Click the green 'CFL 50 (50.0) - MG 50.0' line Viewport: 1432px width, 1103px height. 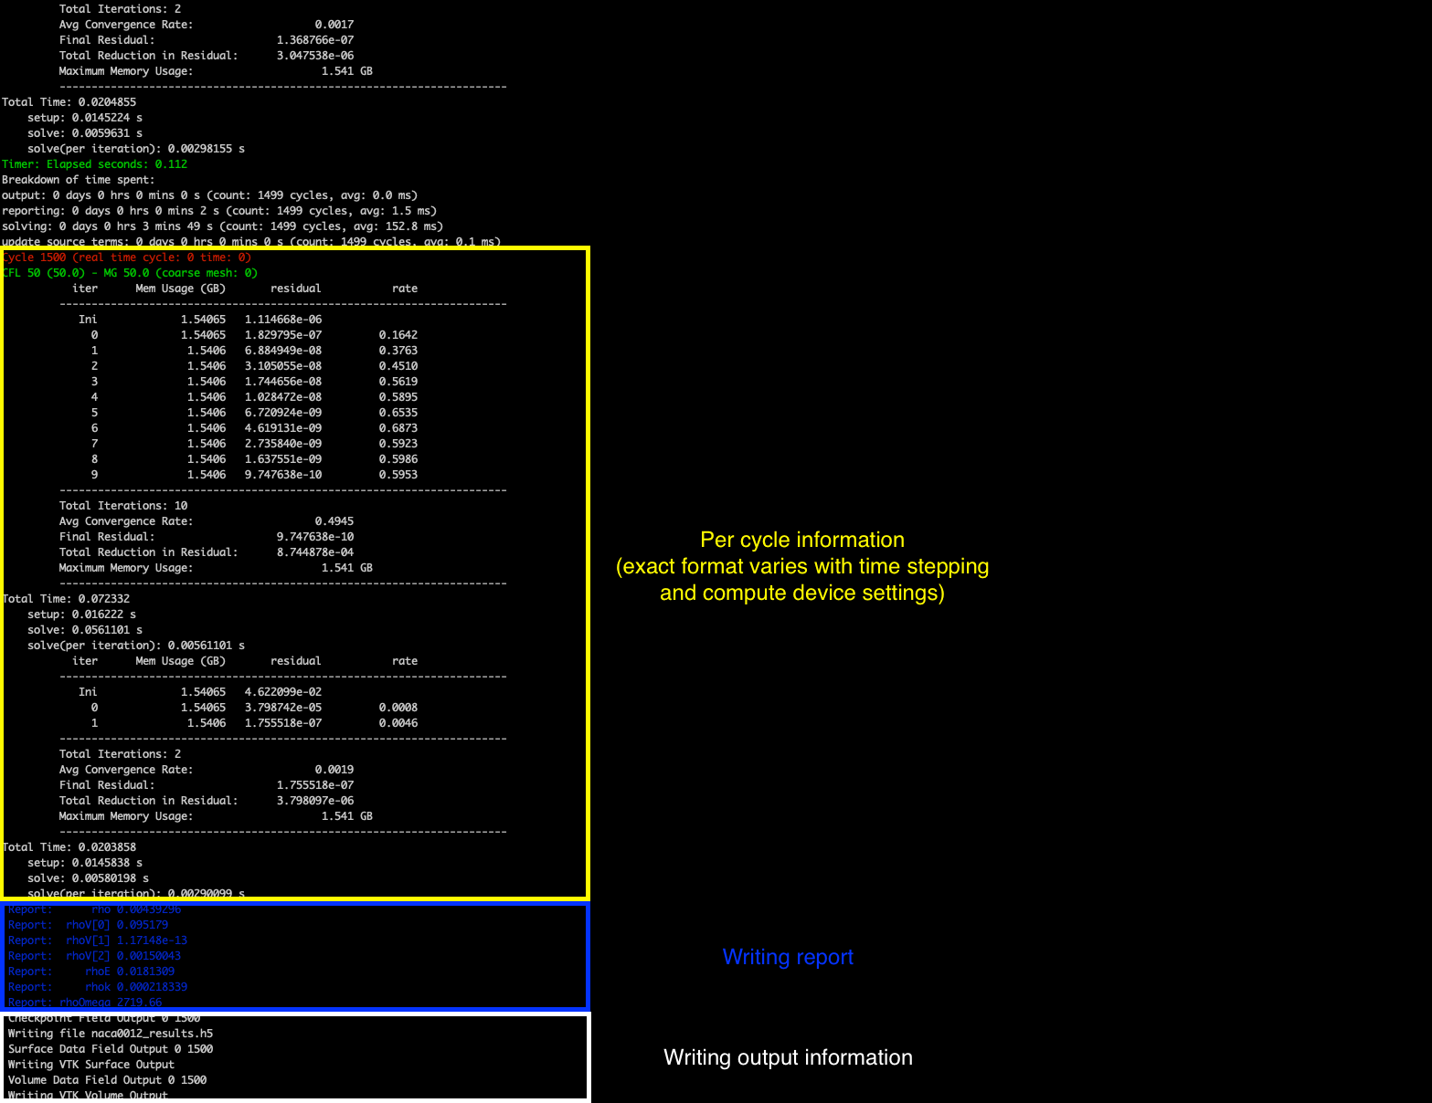131,273
